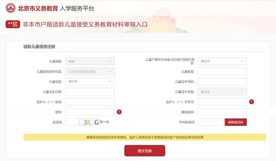Expand the 儿童居住地所在区 dropdown
The image size is (276, 161).
pyautogui.click(x=90, y=71)
